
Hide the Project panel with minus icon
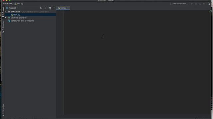click(54, 8)
